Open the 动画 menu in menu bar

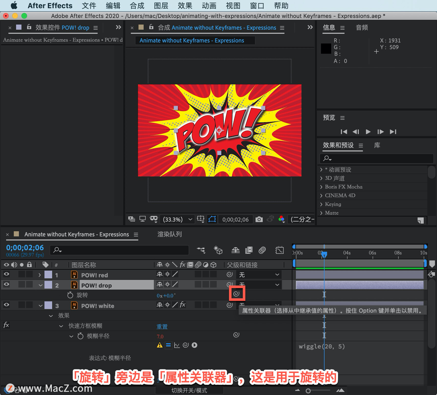(x=209, y=6)
